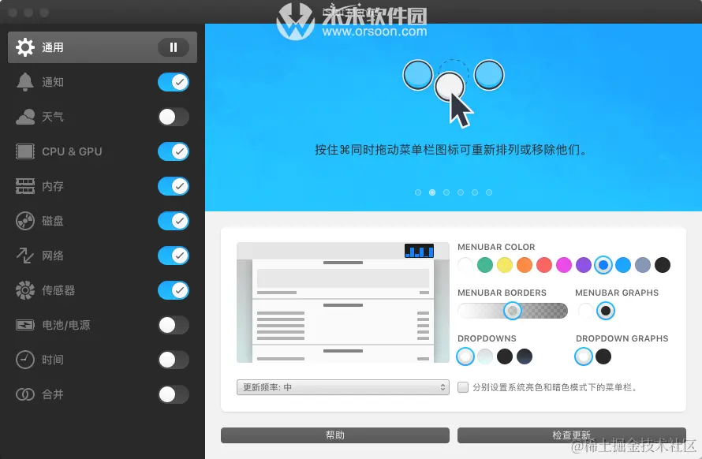Choose magenta menubar color swatch

tap(564, 265)
